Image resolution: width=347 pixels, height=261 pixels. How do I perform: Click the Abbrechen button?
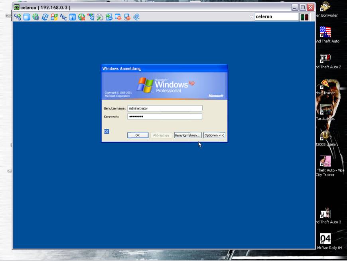[x=161, y=135]
